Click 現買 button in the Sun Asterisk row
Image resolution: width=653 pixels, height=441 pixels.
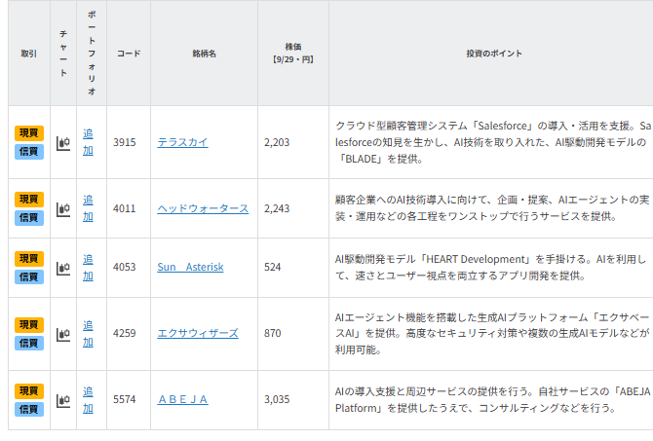29,259
